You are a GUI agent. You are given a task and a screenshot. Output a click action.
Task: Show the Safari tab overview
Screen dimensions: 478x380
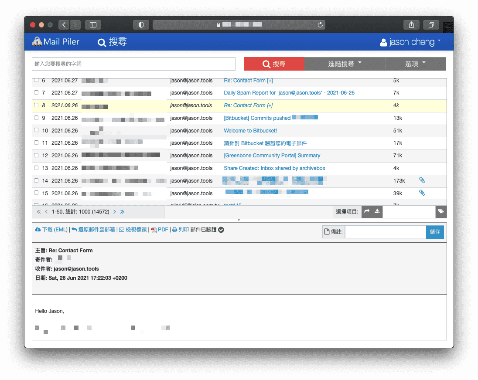pos(431,25)
